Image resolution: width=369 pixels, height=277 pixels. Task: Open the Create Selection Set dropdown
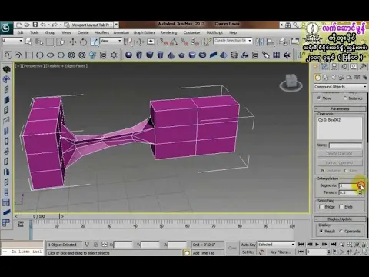click(233, 41)
